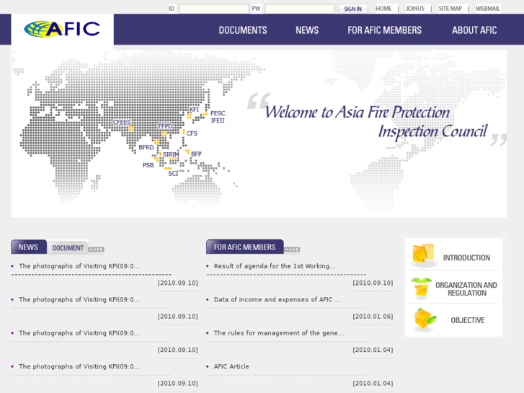Select the NEWS tab
This screenshot has width=524, height=393.
(29, 247)
